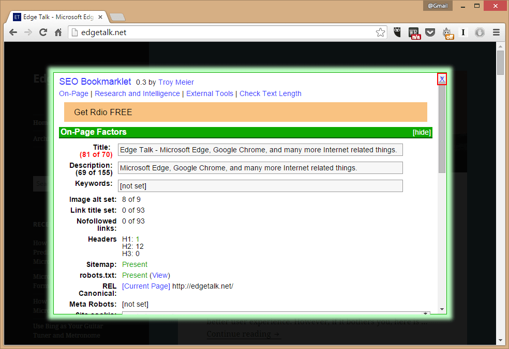This screenshot has width=509, height=349.
Task: Close the SEO Bookmarklet overlay with the X
Action: (x=442, y=79)
